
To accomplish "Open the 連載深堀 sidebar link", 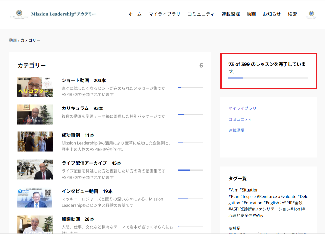I will point(237,131).
